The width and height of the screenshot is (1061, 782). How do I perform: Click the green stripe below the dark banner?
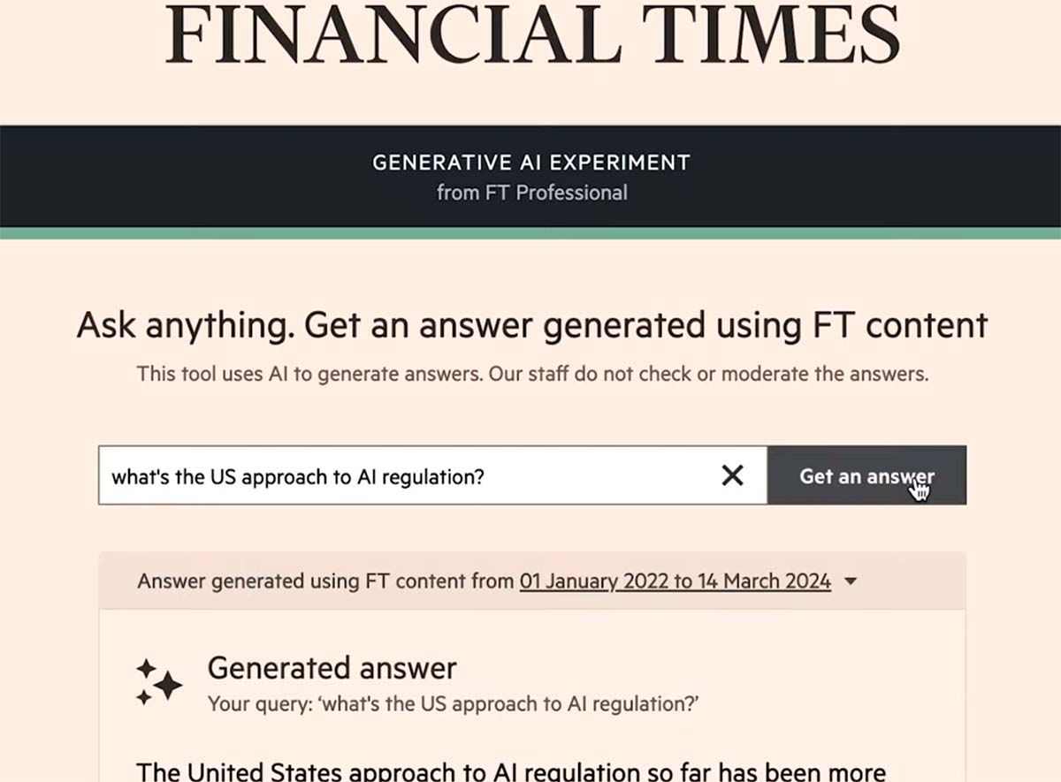tap(530, 233)
